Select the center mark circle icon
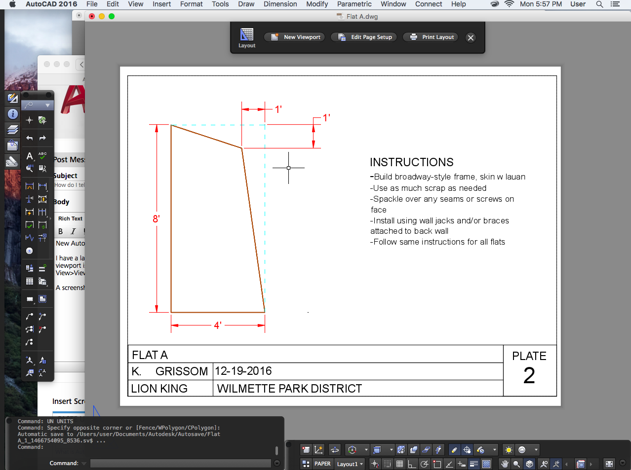 pos(30,251)
